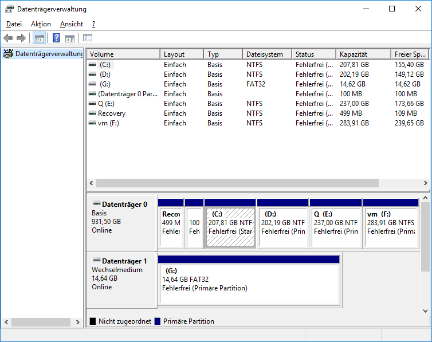Sort by the Typ column header
Viewport: 432px width, 342px height.
223,54
